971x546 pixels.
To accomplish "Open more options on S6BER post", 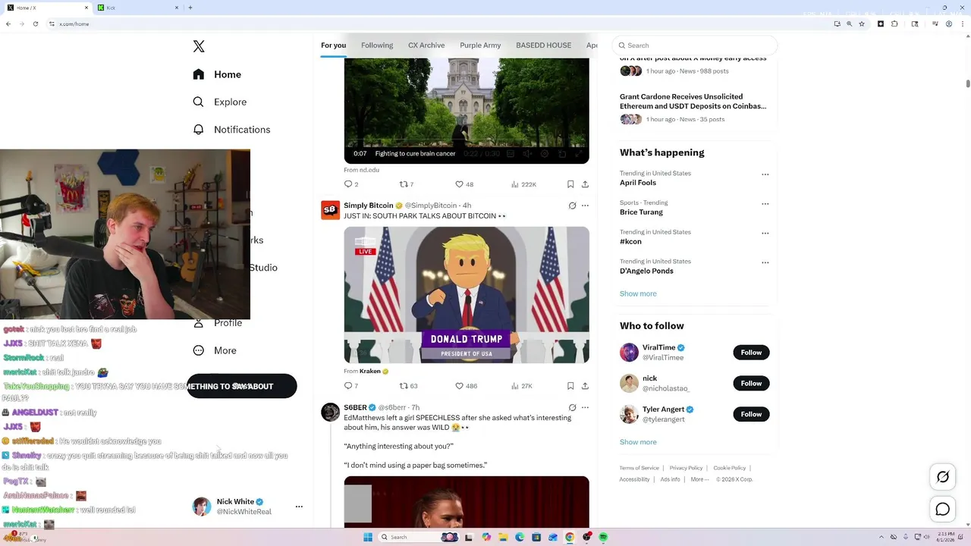I will click(x=585, y=408).
